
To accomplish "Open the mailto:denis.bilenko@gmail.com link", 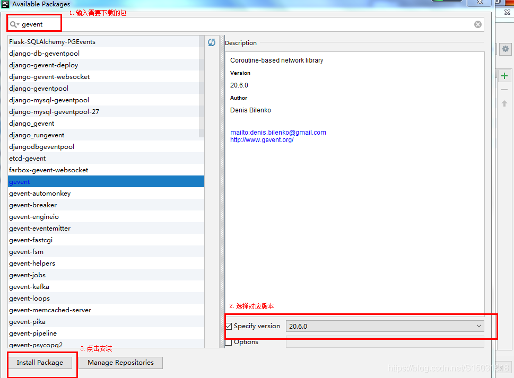I will click(278, 132).
